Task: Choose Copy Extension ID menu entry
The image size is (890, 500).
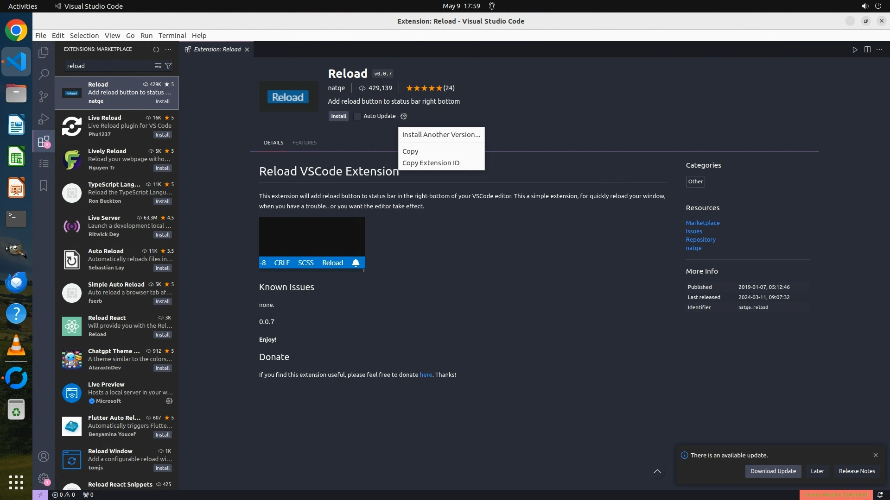Action: [431, 163]
